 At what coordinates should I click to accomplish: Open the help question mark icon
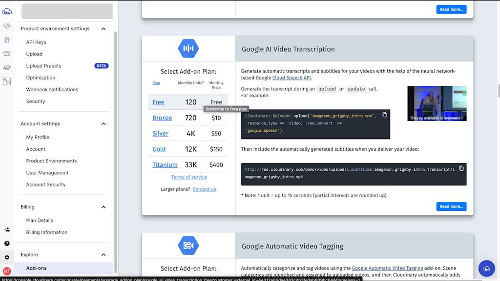7,243
